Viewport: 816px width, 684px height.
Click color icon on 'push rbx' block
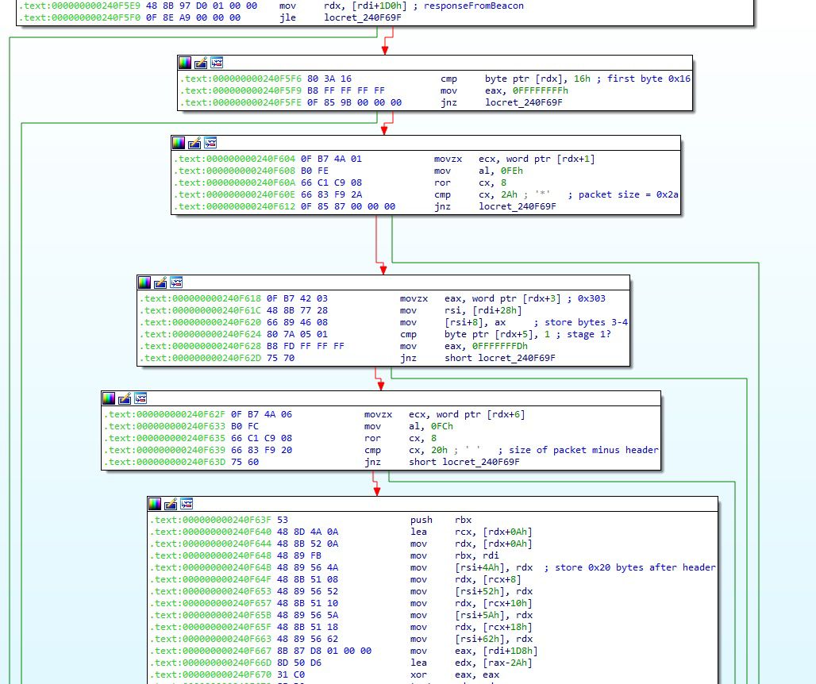click(155, 504)
